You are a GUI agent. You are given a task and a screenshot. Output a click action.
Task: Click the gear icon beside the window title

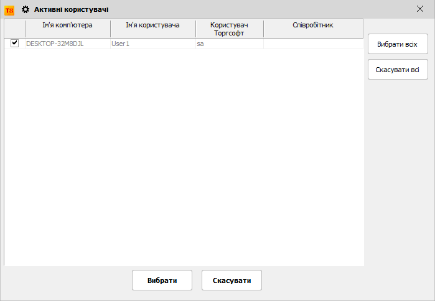pos(26,9)
